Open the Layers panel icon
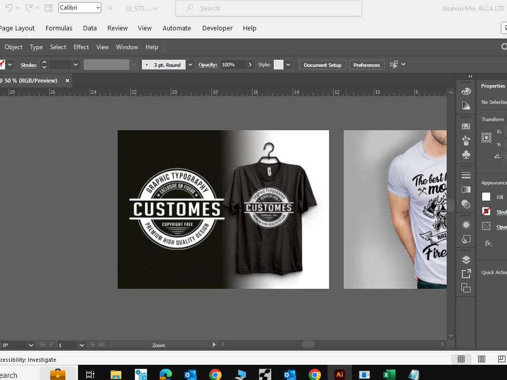The width and height of the screenshot is (507, 380). pos(465,259)
